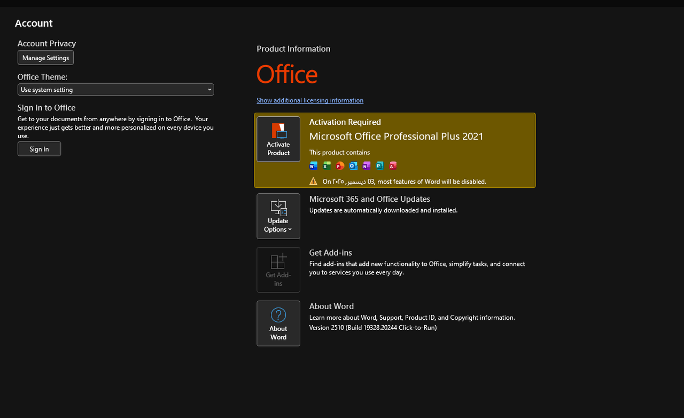Click the Outlook app icon

pos(353,165)
